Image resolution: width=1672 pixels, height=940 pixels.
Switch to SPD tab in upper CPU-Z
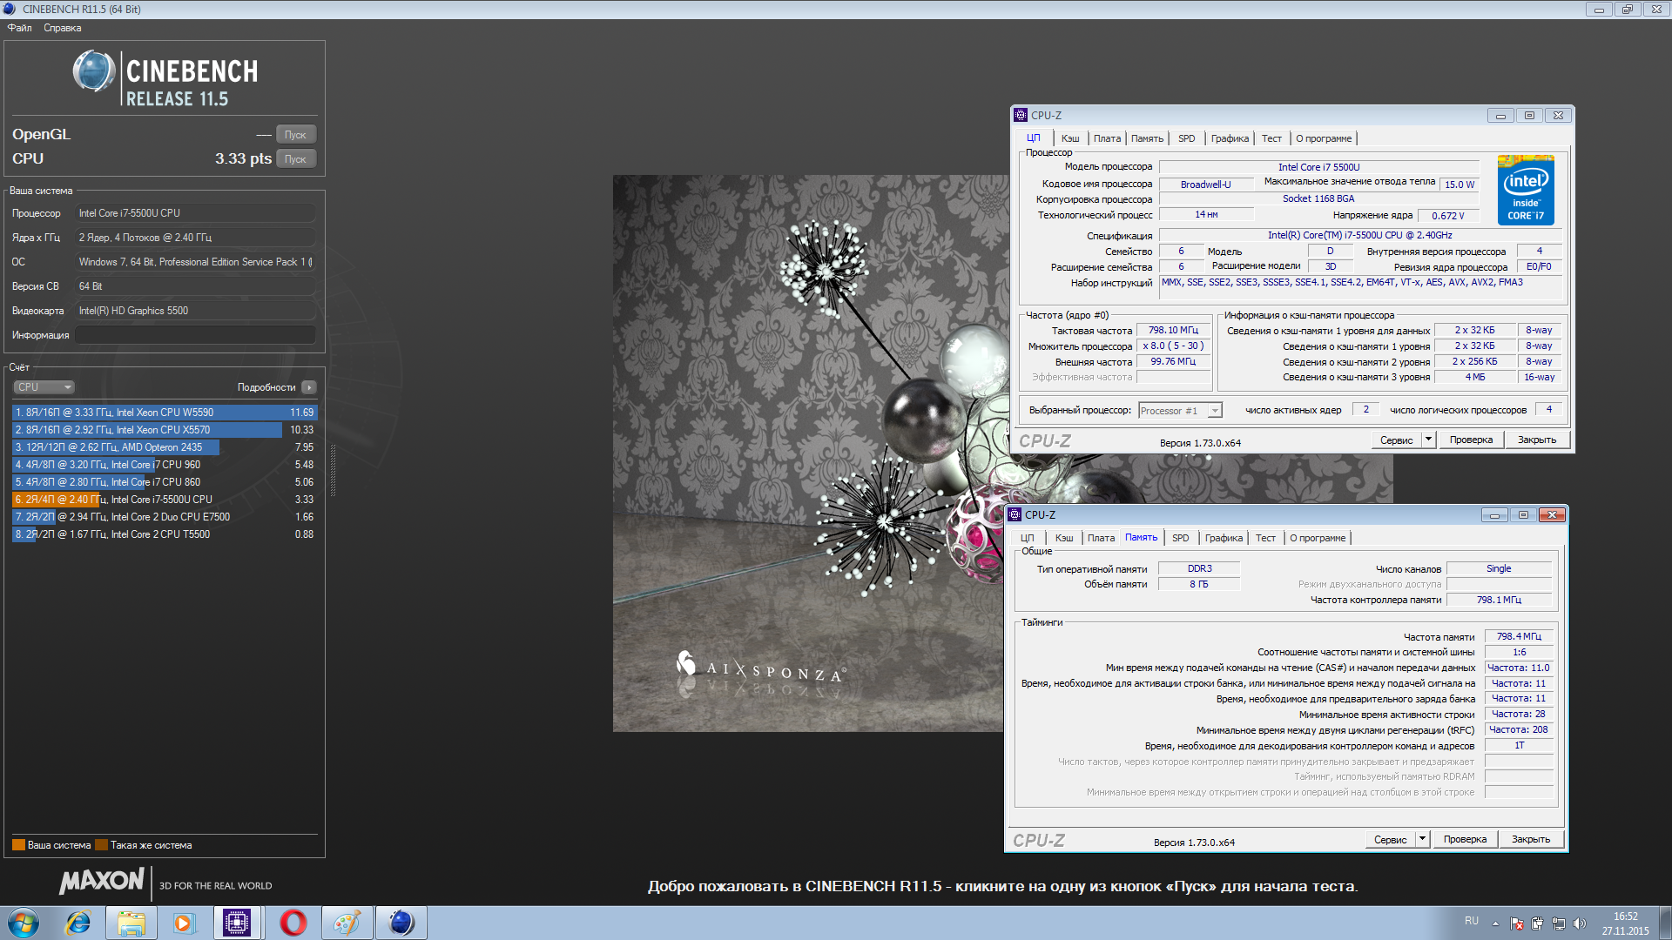[1186, 138]
